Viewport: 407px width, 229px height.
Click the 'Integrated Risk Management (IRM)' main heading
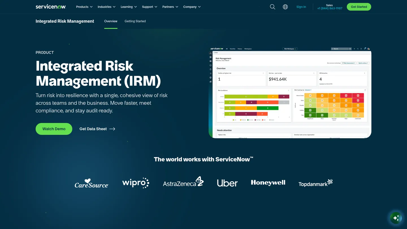98,74
